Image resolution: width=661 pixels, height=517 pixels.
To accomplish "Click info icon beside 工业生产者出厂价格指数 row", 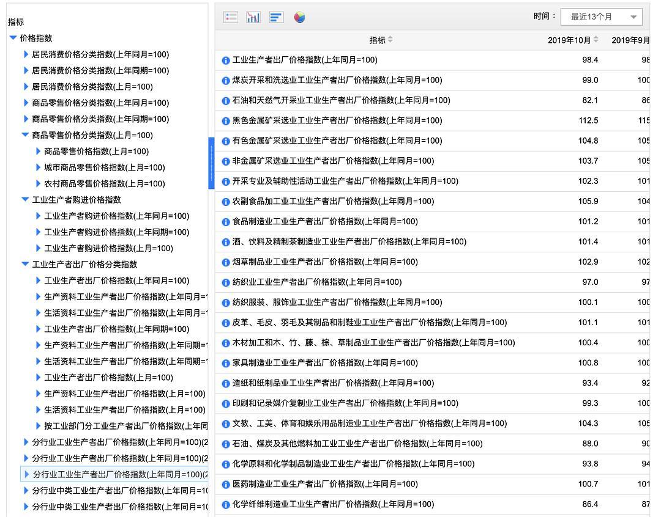I will point(226,60).
